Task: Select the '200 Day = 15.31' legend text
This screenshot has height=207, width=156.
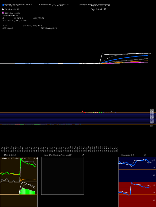Action: click(x=12, y=13)
